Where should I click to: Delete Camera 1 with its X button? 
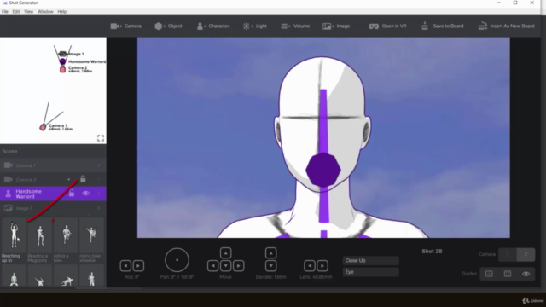(99, 165)
